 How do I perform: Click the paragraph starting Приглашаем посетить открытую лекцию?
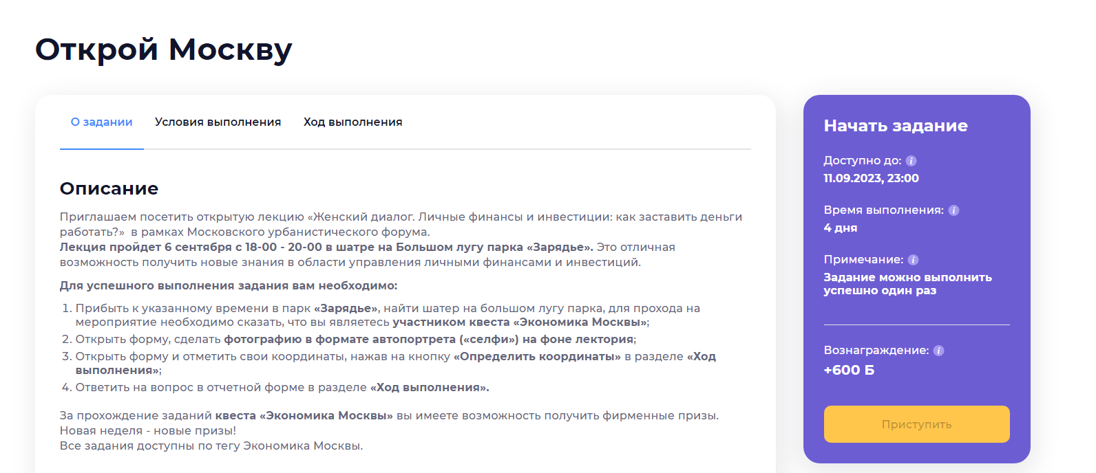pyautogui.click(x=401, y=224)
